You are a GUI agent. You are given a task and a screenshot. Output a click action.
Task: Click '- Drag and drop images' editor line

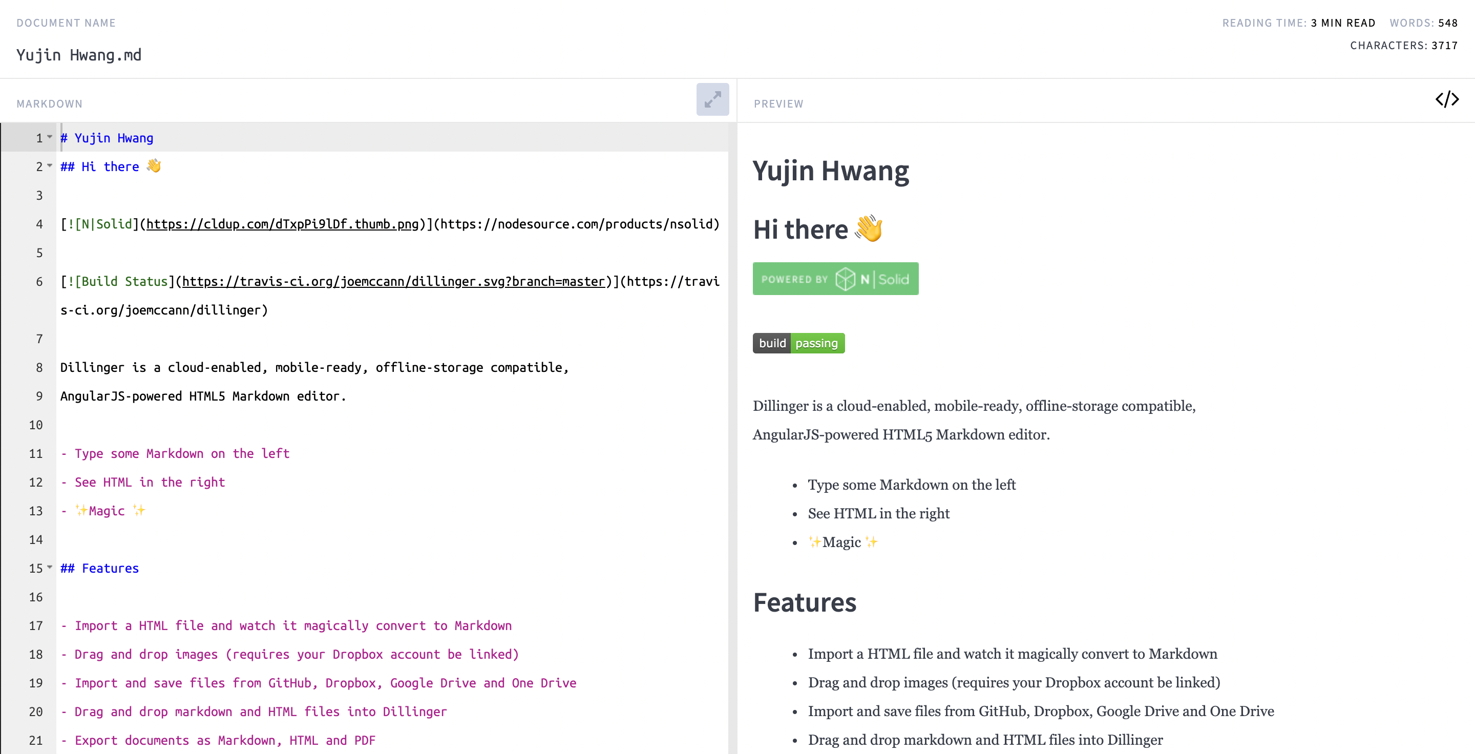tap(290, 655)
